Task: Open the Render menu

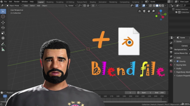Action: pos(17,2)
